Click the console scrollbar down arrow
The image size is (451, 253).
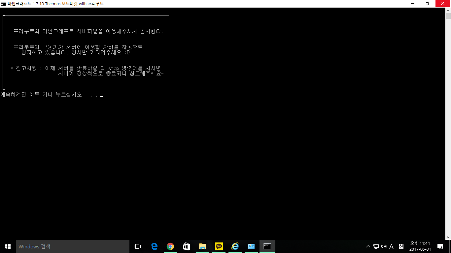click(x=448, y=237)
